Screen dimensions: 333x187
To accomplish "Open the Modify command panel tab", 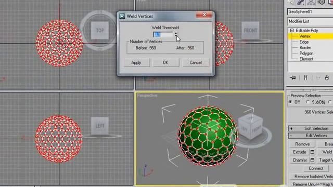I will point(301,2).
